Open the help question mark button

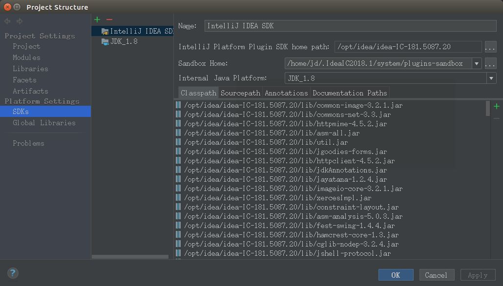tap(13, 273)
